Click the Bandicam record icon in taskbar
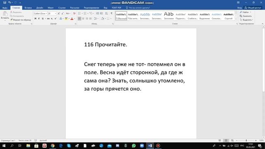 tap(158, 146)
